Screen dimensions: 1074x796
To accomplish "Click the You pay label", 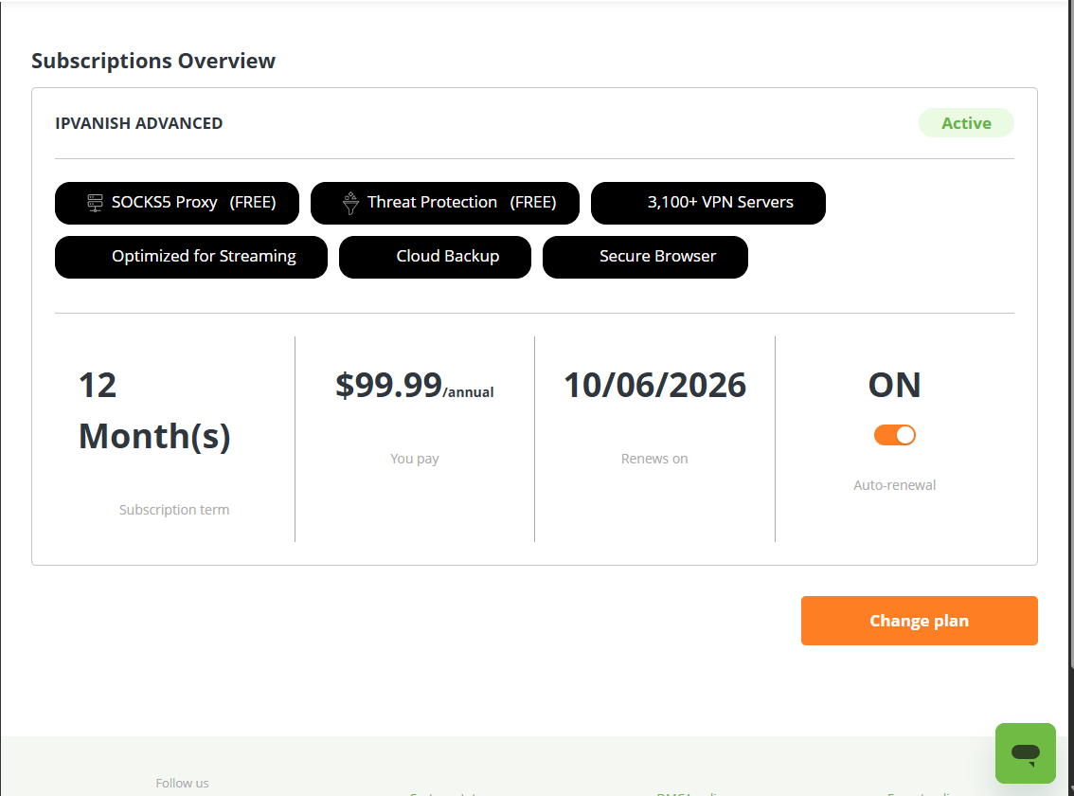I will click(415, 459).
